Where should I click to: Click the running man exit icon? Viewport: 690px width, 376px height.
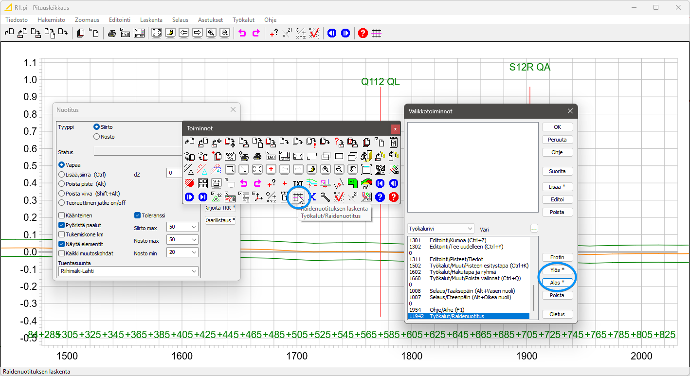(x=366, y=156)
